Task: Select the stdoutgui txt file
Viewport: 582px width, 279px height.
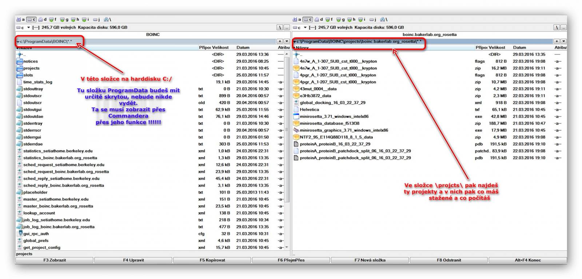Action: [32, 110]
